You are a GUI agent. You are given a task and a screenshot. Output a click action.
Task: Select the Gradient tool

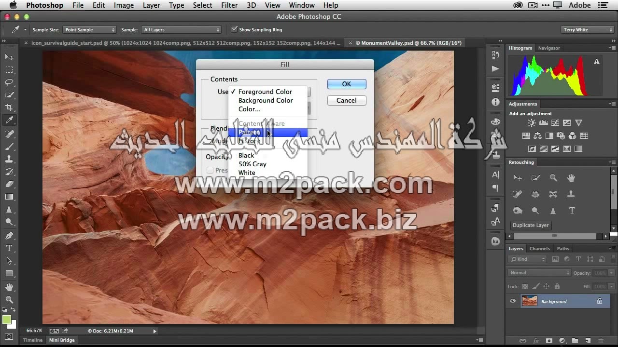click(x=9, y=197)
